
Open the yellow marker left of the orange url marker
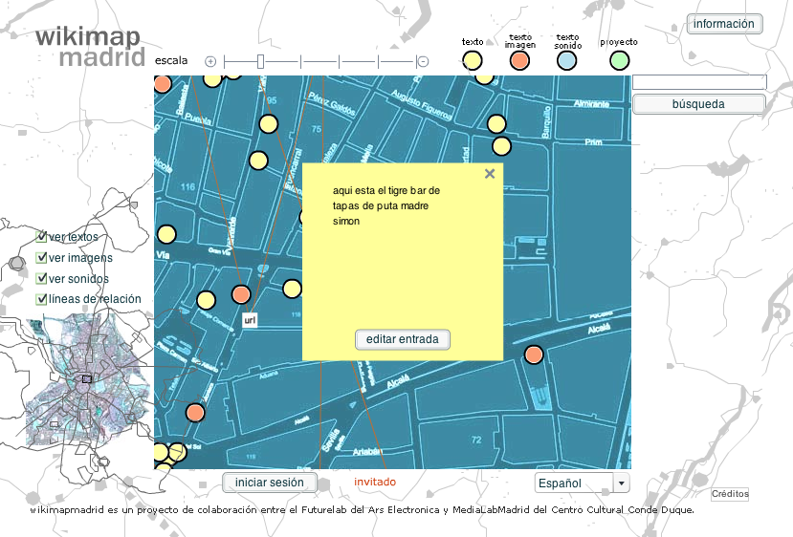[x=206, y=300]
